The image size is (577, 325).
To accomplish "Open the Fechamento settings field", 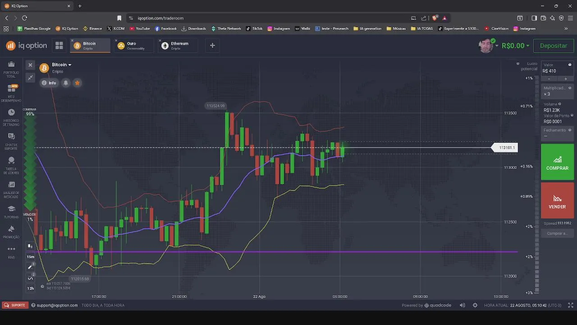I will coord(557,133).
